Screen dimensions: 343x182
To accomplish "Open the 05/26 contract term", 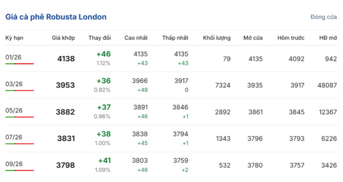I will coord(14,110).
